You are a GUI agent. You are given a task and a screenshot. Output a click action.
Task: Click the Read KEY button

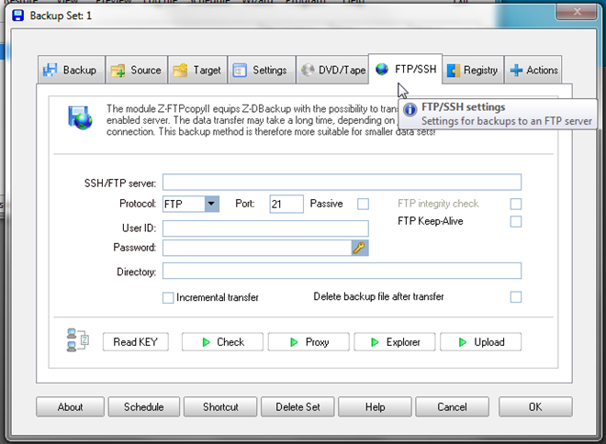coord(136,342)
